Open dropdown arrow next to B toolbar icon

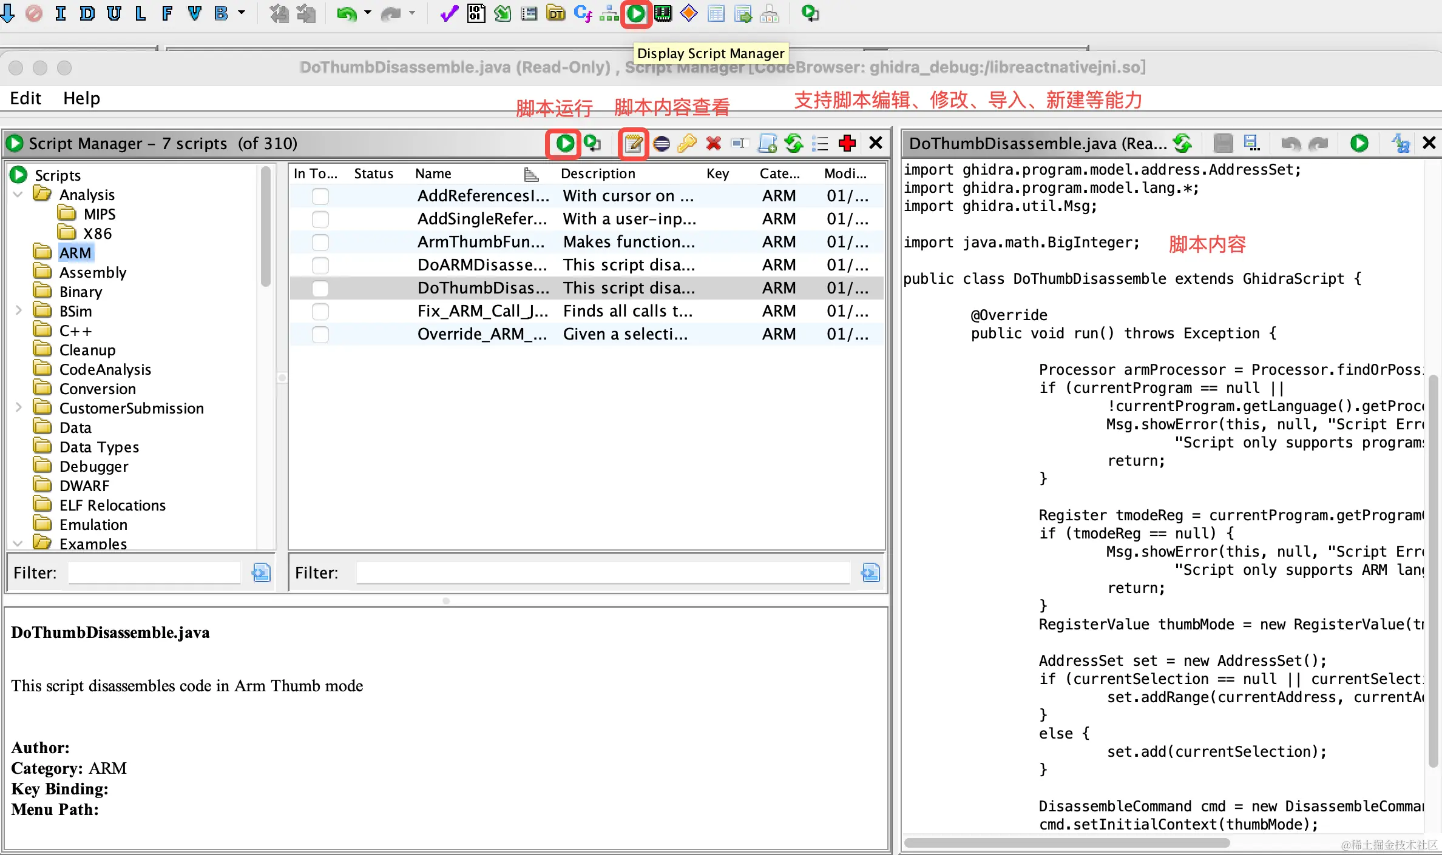coord(242,12)
